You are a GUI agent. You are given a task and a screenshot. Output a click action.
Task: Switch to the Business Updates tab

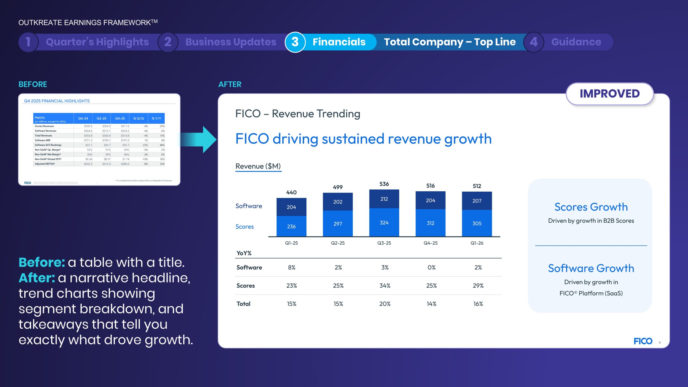[x=231, y=42]
